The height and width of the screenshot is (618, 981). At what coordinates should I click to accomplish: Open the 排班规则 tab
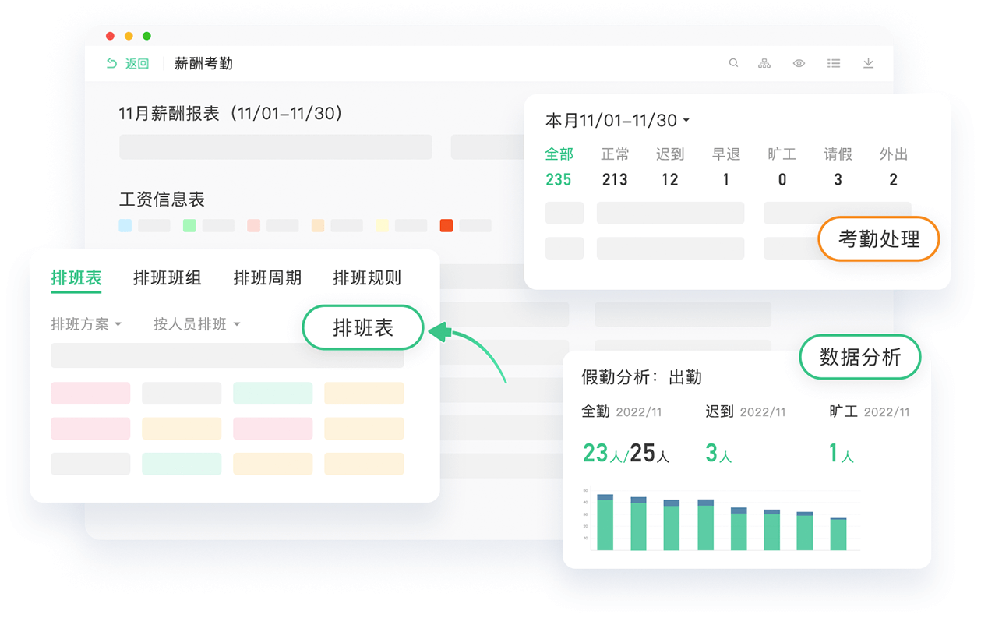(x=367, y=277)
